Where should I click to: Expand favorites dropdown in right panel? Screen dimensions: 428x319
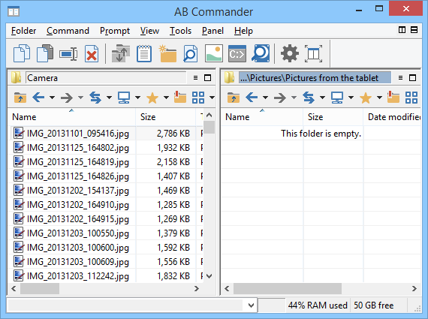[379, 98]
